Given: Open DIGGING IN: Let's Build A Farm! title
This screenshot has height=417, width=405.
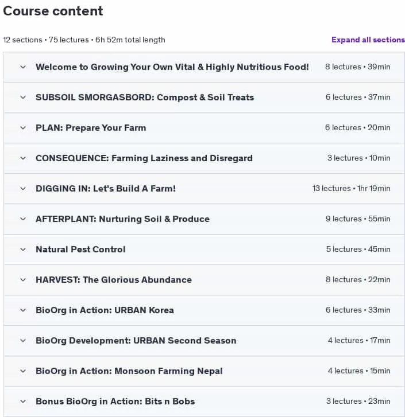Looking at the screenshot, I should tap(106, 189).
